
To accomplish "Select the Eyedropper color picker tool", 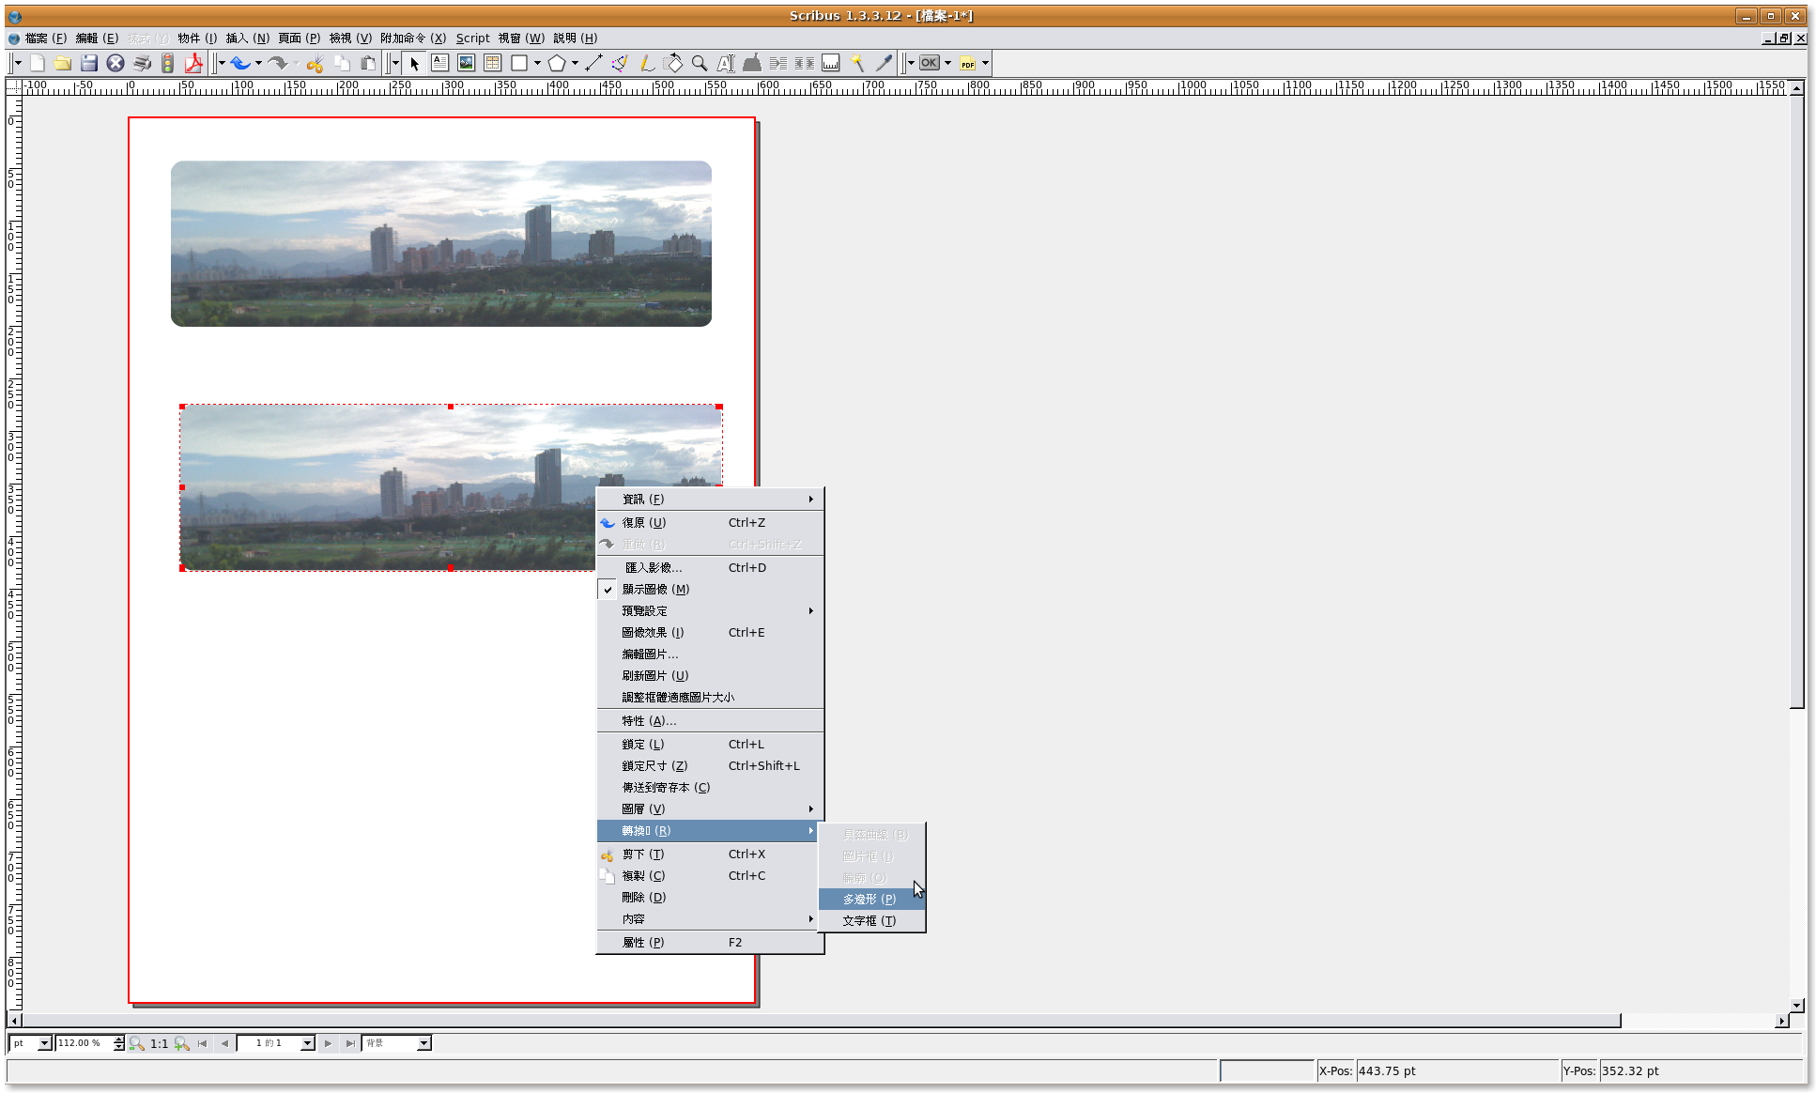I will pos(884,63).
